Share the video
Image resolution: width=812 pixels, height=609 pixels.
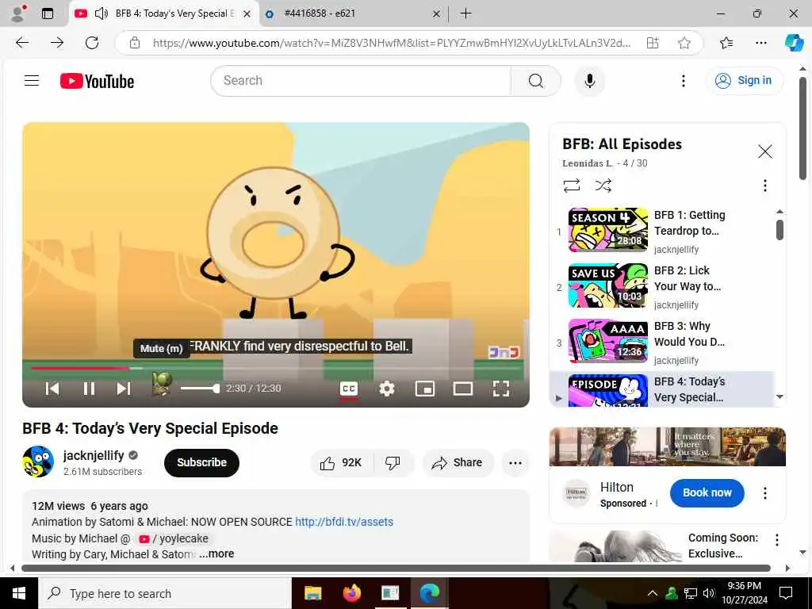click(x=458, y=463)
